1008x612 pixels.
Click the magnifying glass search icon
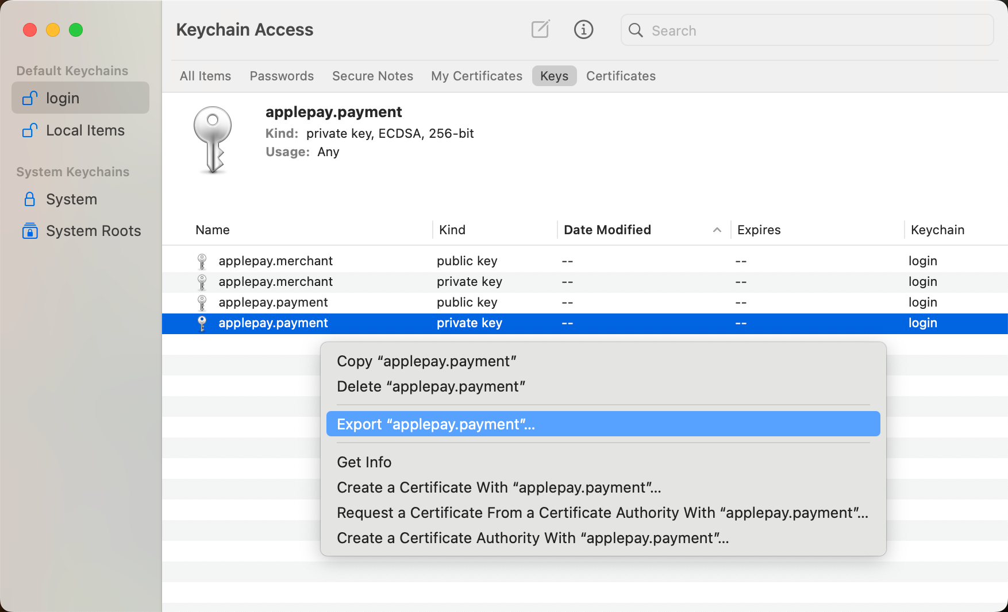(636, 30)
